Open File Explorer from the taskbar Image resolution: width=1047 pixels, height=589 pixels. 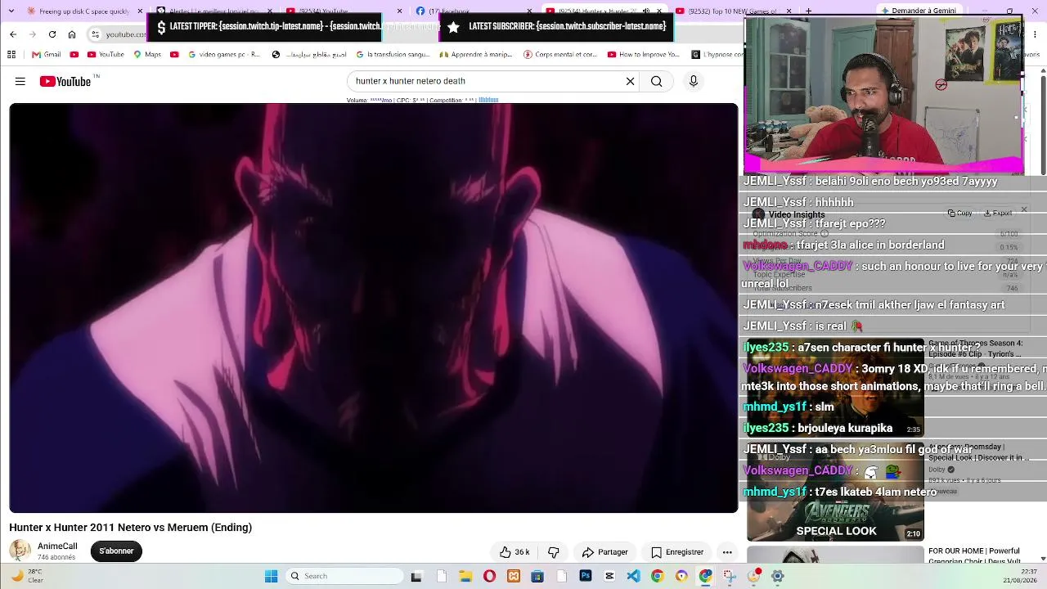(x=465, y=577)
